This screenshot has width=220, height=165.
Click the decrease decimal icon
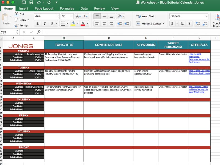[x=205, y=23]
